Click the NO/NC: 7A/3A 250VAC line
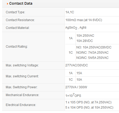 pos(92,53)
